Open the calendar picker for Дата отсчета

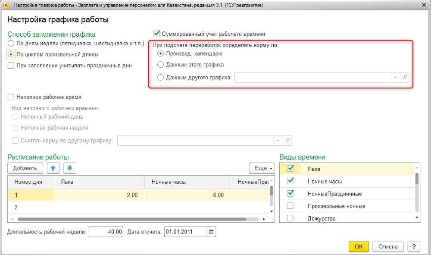click(x=211, y=232)
